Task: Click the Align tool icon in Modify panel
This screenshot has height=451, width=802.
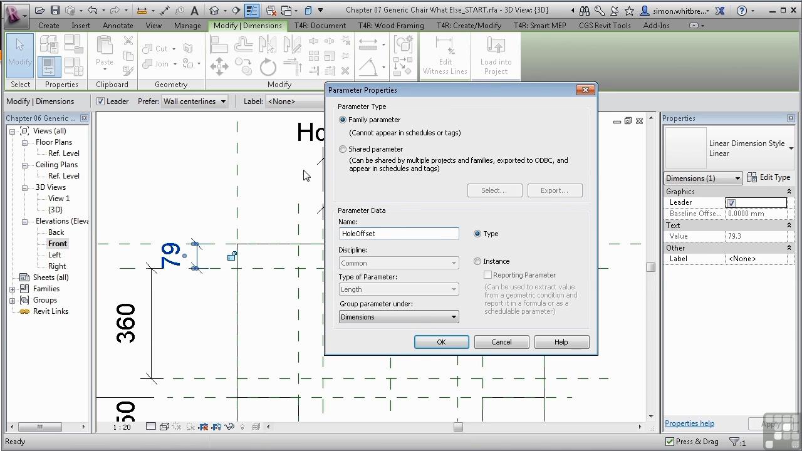Action: tap(219, 44)
